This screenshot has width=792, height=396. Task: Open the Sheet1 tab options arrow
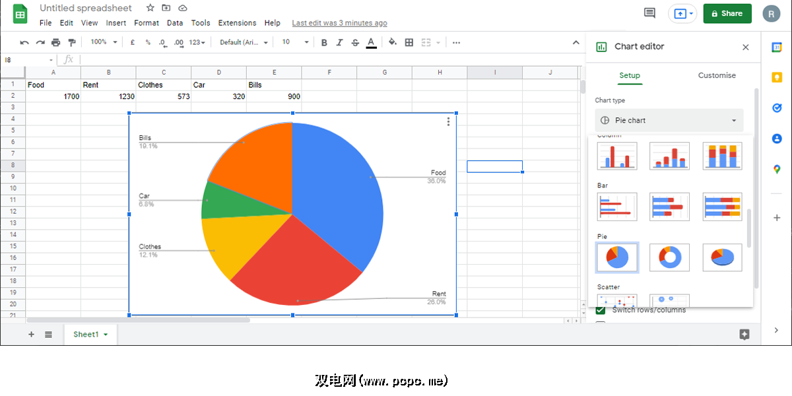coord(106,335)
